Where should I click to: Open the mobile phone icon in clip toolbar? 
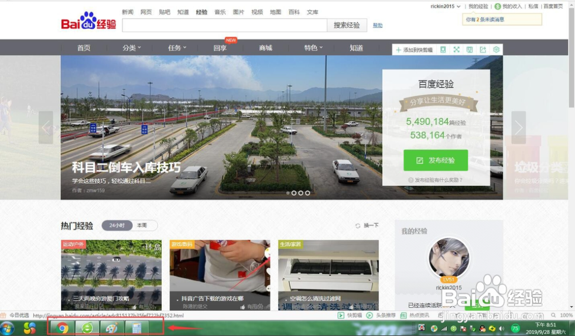443,50
